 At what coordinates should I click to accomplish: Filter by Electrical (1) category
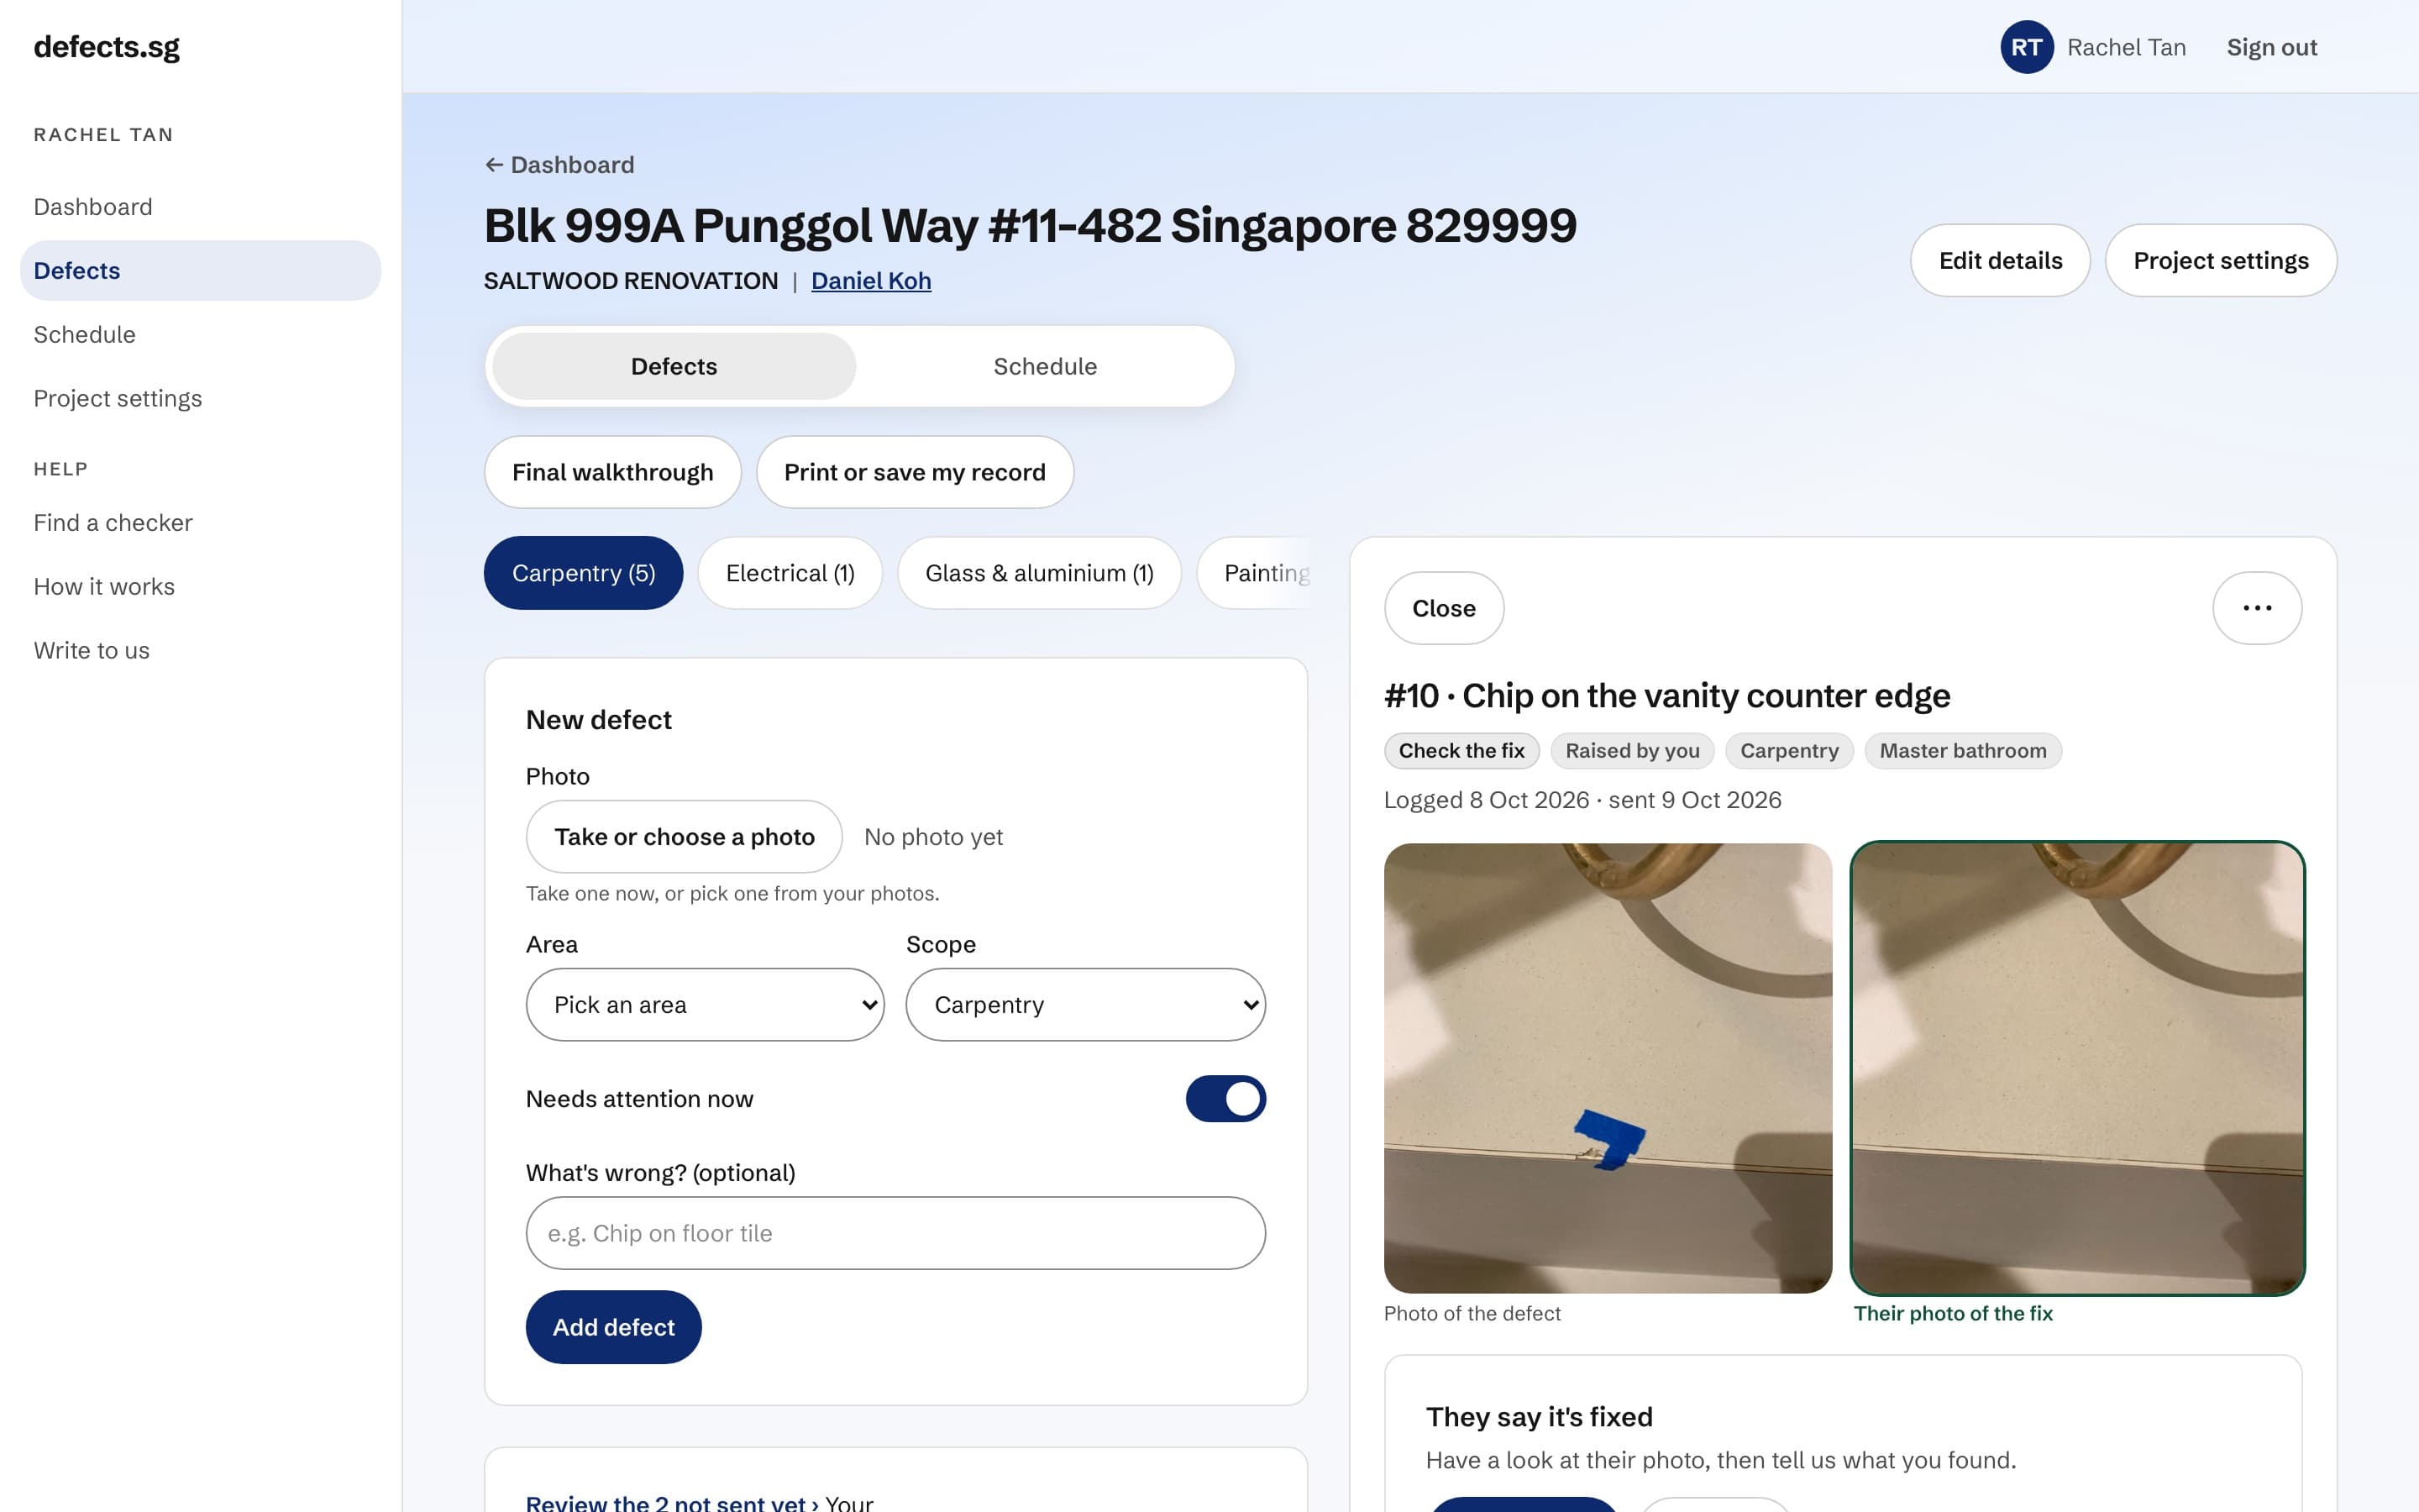790,573
